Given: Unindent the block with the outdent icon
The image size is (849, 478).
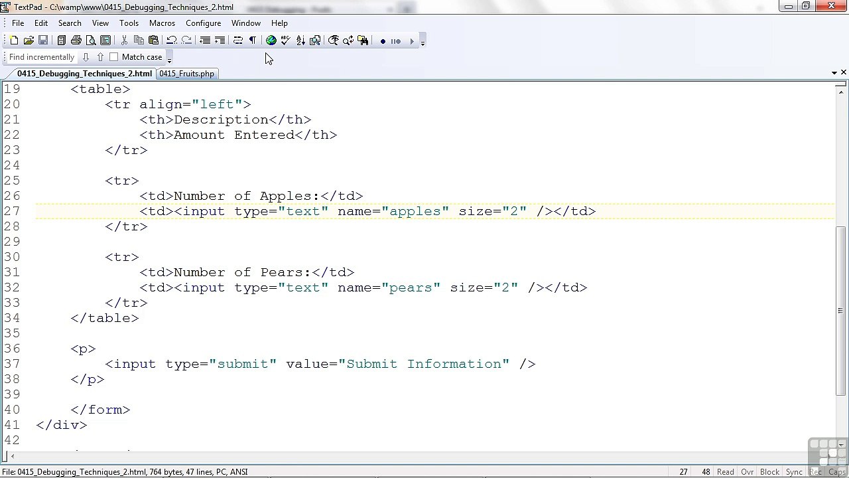Looking at the screenshot, I should pyautogui.click(x=205, y=41).
